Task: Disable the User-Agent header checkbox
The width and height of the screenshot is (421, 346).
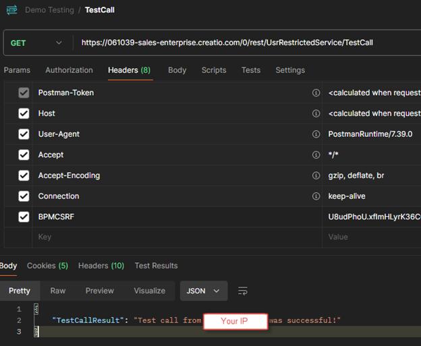Action: (24, 134)
